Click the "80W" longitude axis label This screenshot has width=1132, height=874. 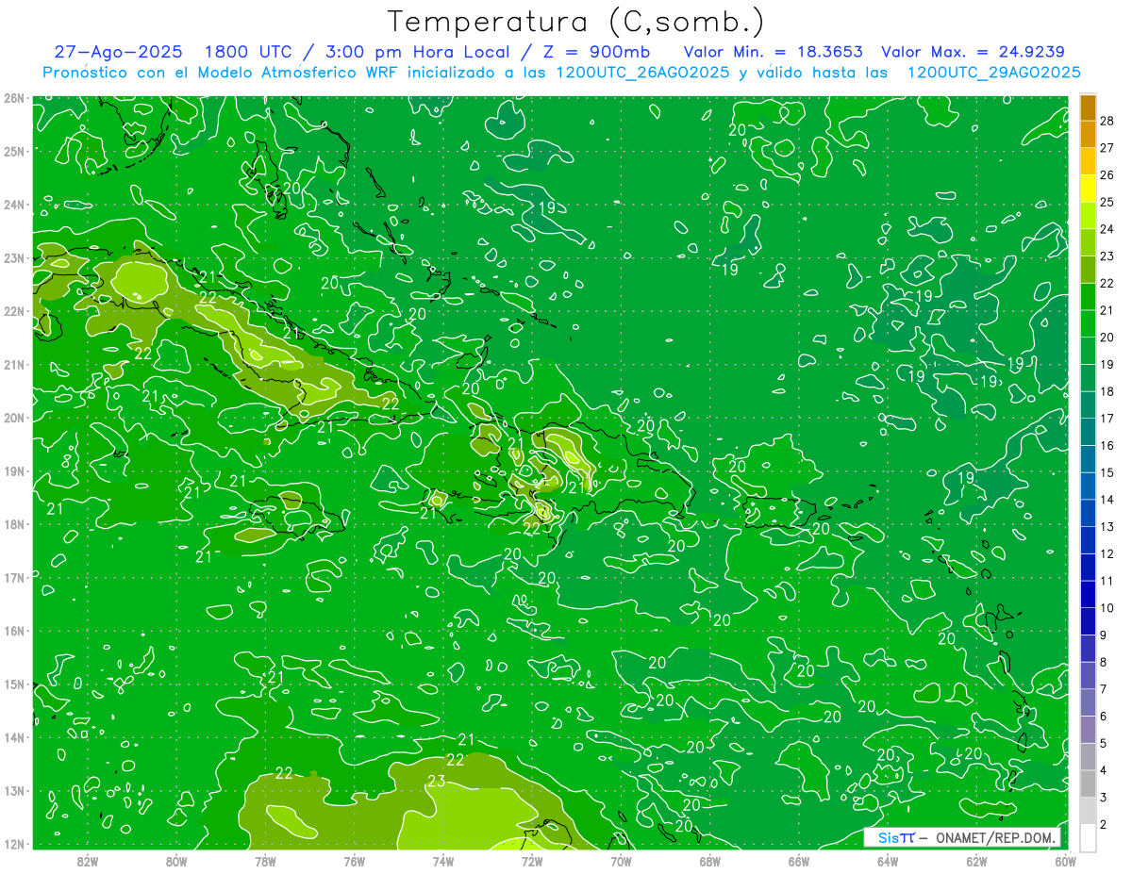pos(175,861)
